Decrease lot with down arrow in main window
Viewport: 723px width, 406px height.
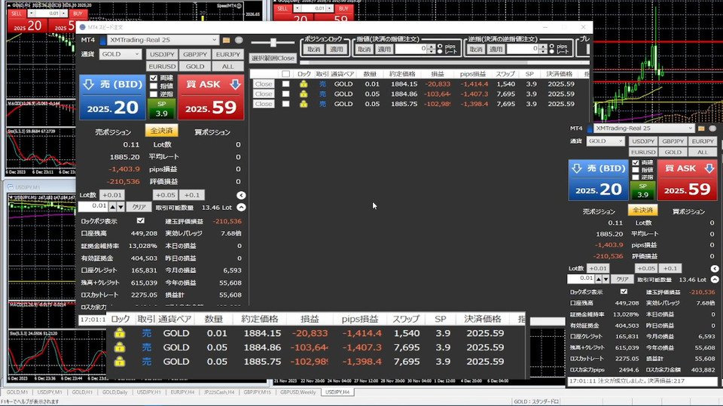click(x=120, y=208)
